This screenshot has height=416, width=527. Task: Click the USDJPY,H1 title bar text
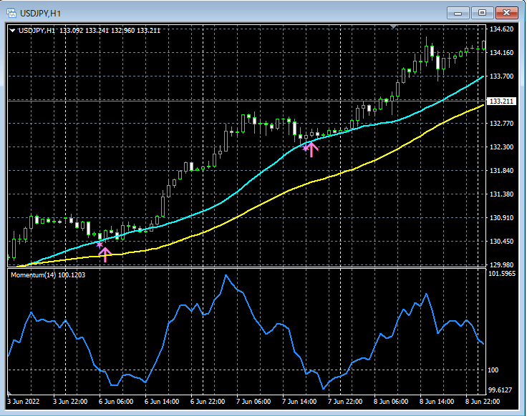click(40, 14)
